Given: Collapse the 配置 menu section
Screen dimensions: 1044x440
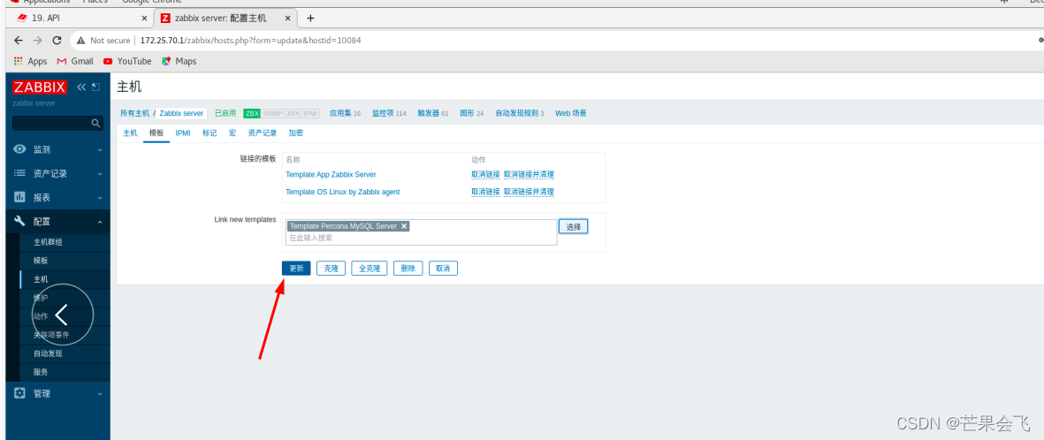Looking at the screenshot, I should pos(100,222).
